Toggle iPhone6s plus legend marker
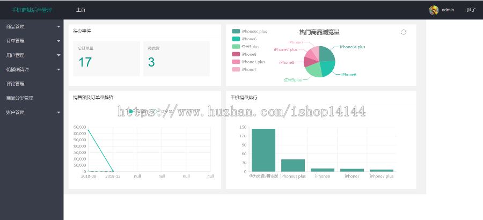 point(236,32)
